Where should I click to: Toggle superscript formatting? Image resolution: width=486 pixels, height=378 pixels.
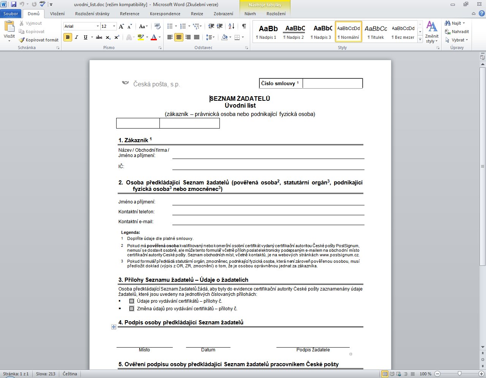point(117,37)
